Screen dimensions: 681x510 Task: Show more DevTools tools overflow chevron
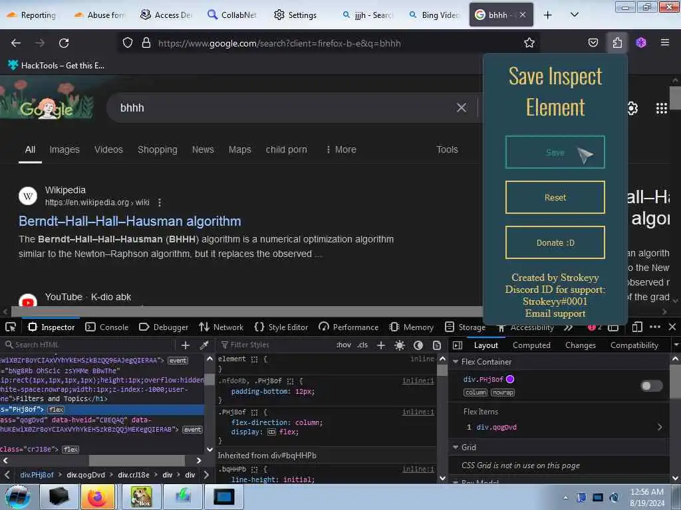click(568, 327)
